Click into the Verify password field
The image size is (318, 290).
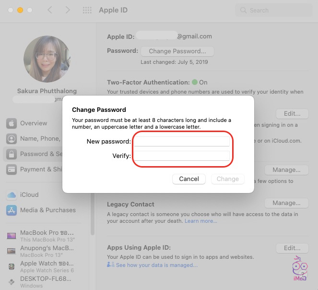[x=181, y=156]
